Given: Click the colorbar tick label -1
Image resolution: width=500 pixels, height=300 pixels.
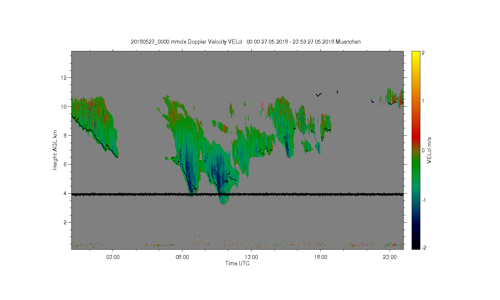Looking at the screenshot, I should coord(425,200).
